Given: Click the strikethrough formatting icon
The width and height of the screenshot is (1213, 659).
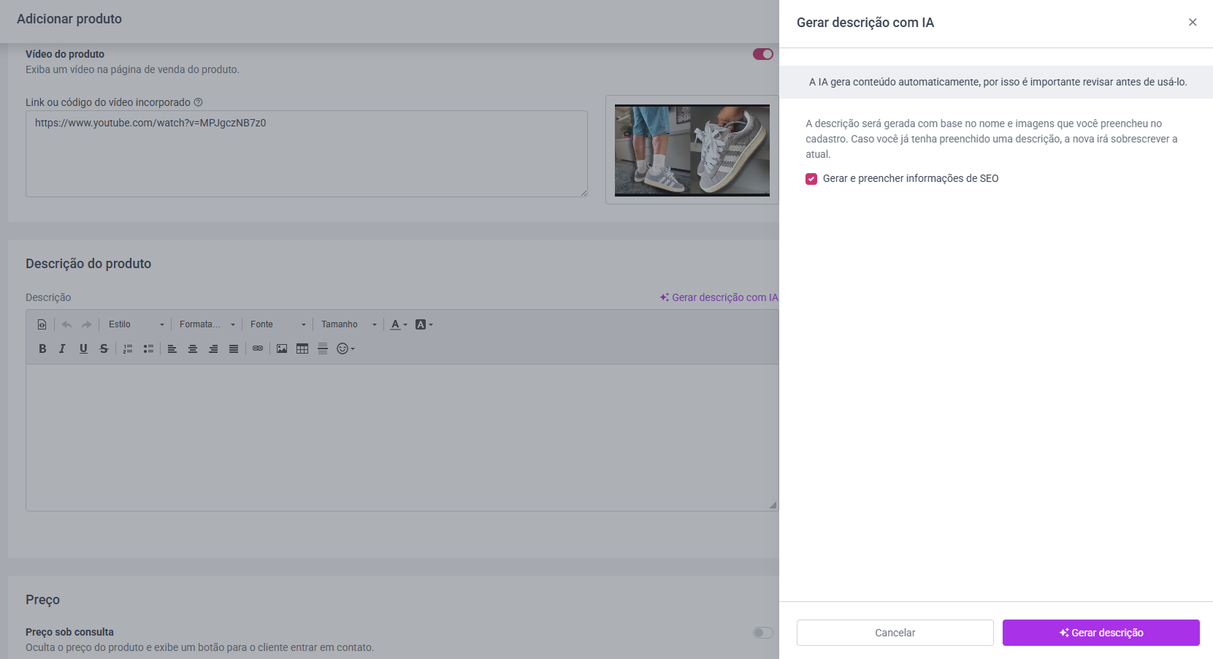Looking at the screenshot, I should (x=104, y=348).
